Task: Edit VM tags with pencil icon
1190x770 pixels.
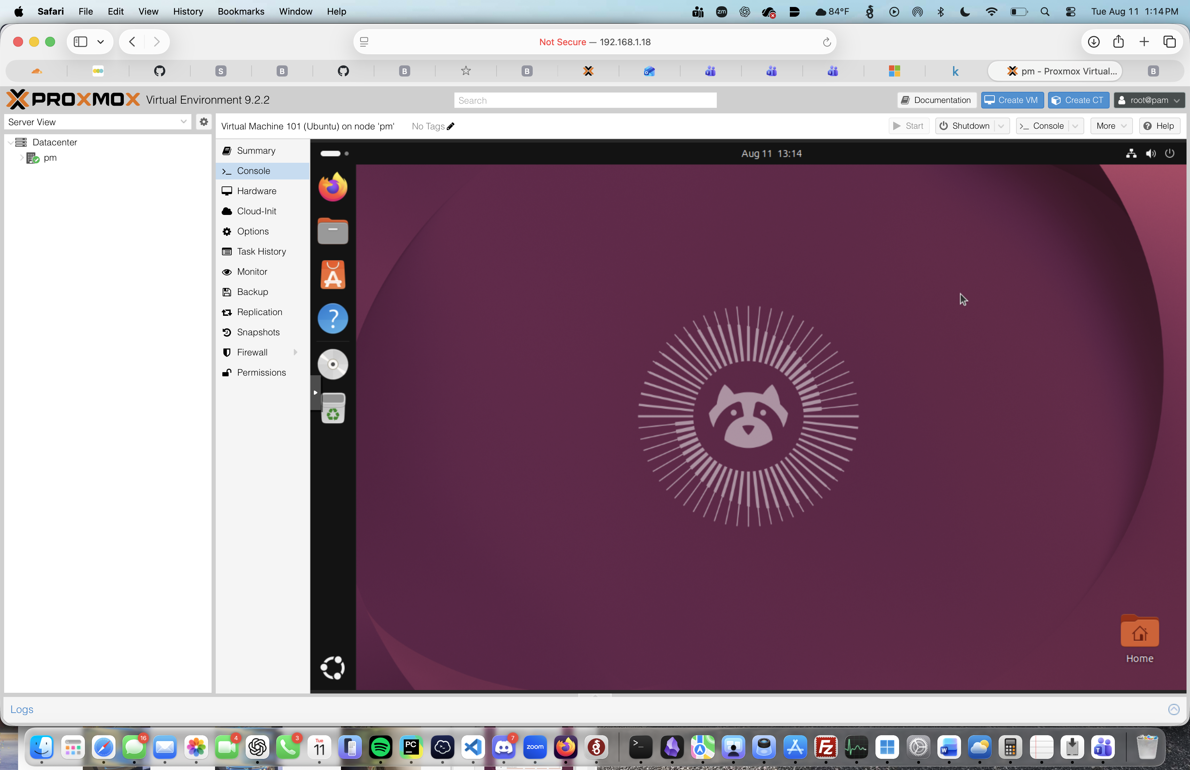Action: tap(451, 126)
